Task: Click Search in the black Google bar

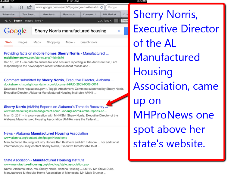Action: (18, 21)
